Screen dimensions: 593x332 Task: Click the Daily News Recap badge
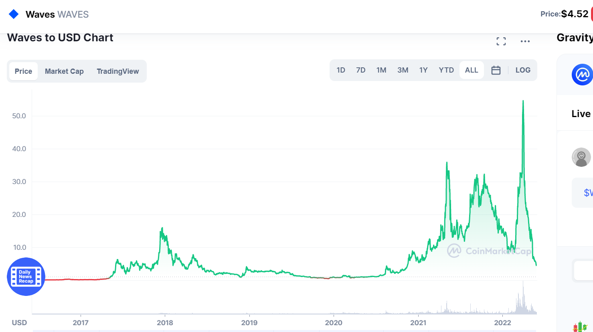26,277
